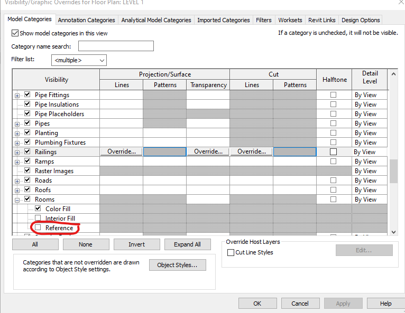The height and width of the screenshot is (313, 405).
Task: Click the Expand All button
Action: coord(188,244)
